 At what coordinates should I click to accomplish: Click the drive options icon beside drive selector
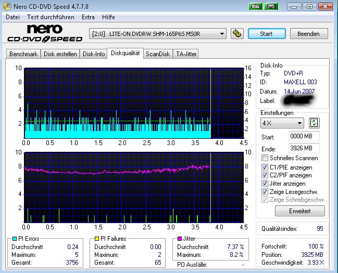[237, 34]
